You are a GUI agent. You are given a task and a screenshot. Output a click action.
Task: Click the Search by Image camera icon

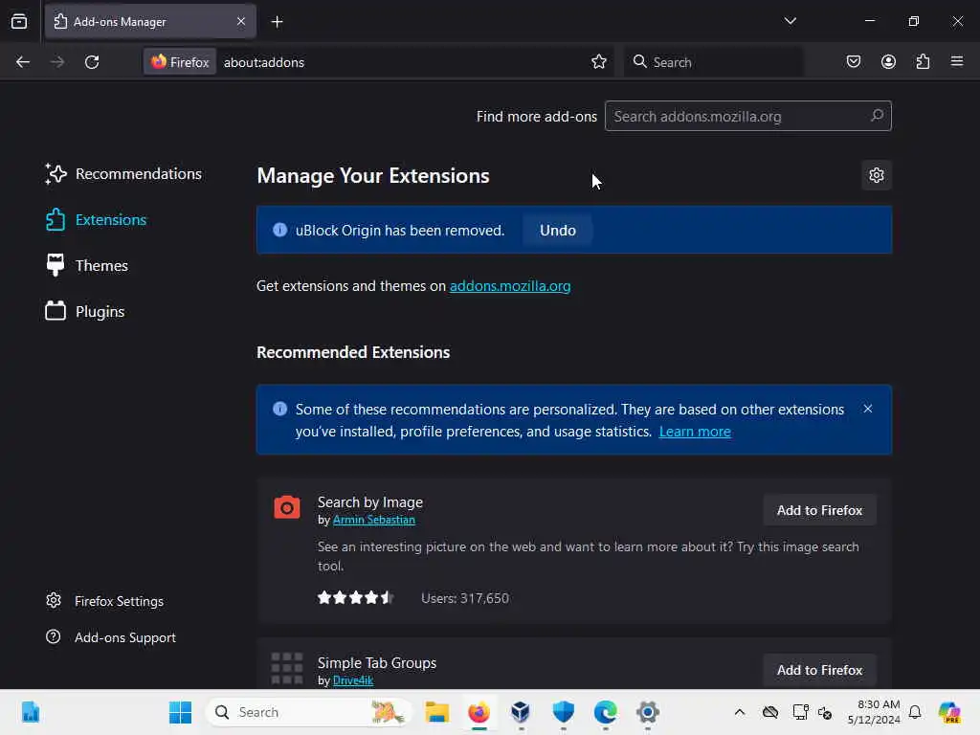[287, 507]
